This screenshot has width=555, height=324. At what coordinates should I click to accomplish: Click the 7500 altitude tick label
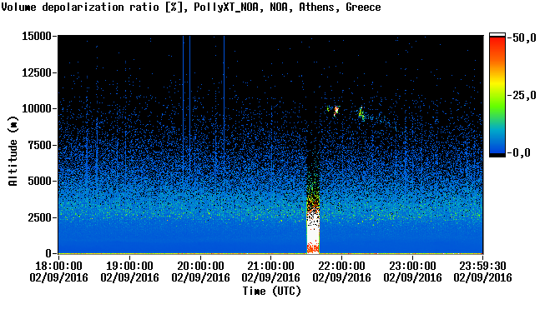(40, 145)
